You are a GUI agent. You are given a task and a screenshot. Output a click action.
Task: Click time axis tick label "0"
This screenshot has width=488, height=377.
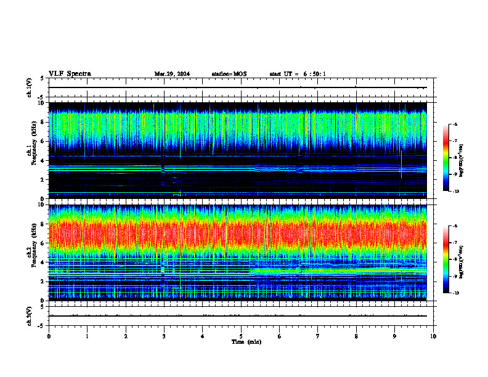pos(49,336)
